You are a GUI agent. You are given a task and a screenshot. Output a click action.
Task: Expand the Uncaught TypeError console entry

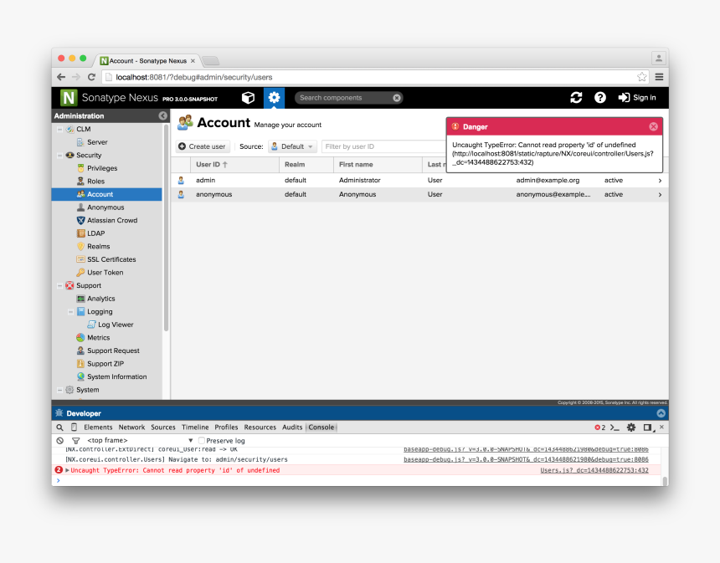point(68,470)
